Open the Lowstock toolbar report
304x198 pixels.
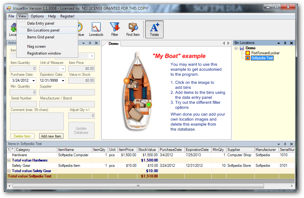point(96,29)
